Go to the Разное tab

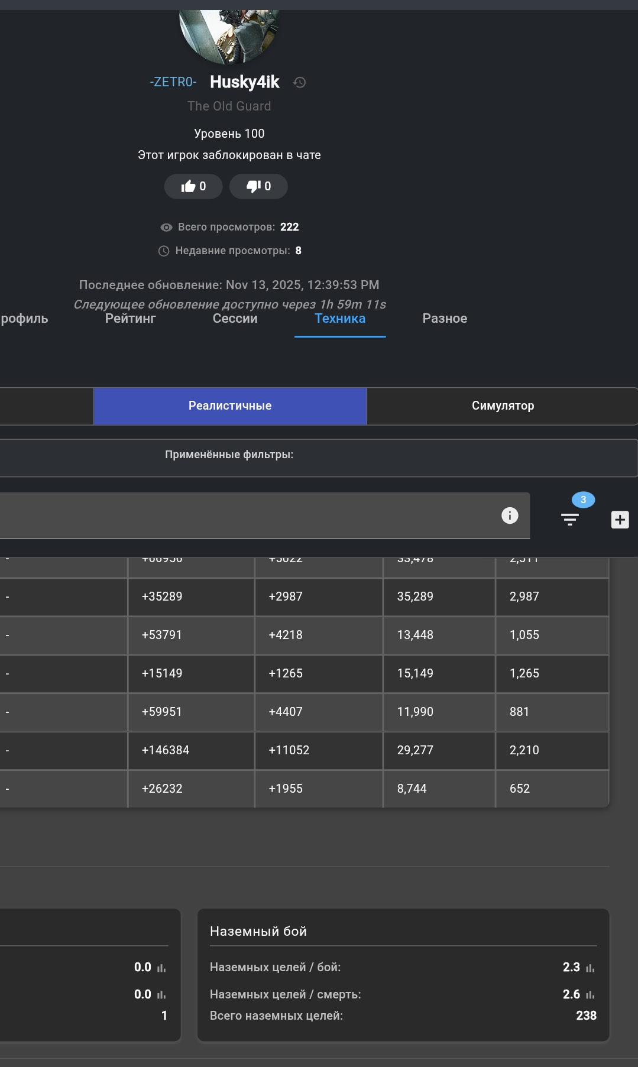(x=445, y=319)
